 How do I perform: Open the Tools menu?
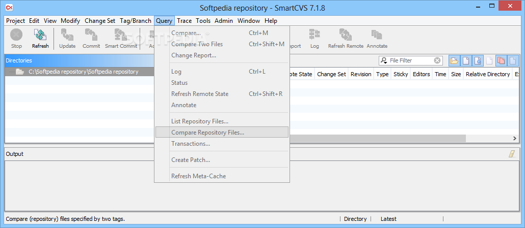click(203, 21)
